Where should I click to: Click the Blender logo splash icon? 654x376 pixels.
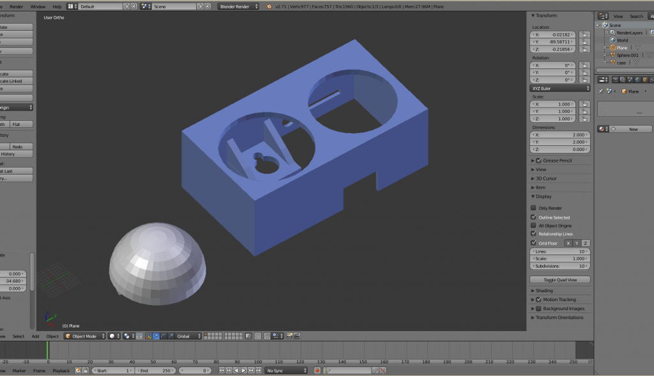(x=269, y=6)
